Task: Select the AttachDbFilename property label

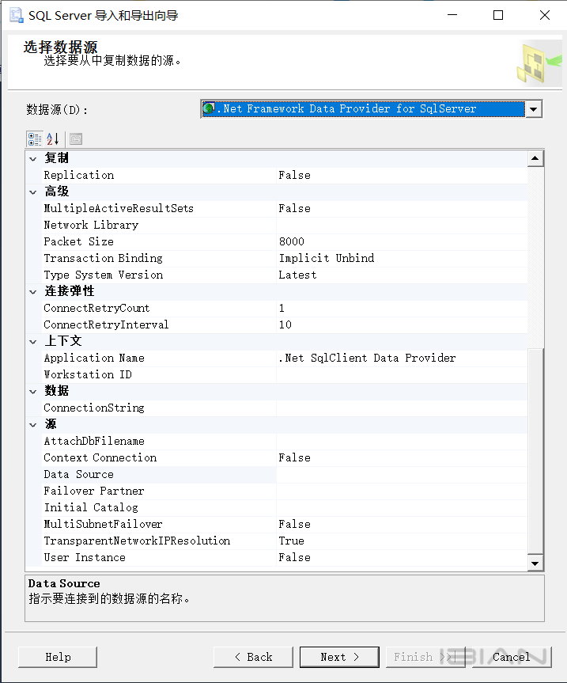Action: coord(94,442)
